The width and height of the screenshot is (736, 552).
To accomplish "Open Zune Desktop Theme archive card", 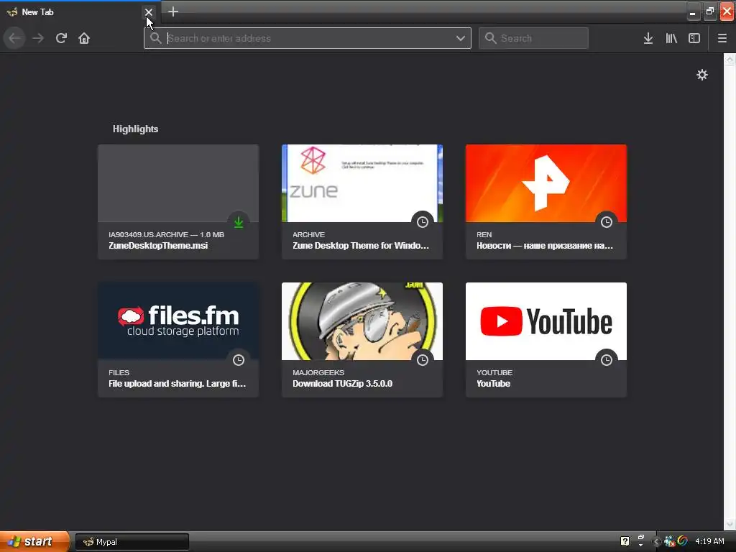I will tap(362, 202).
